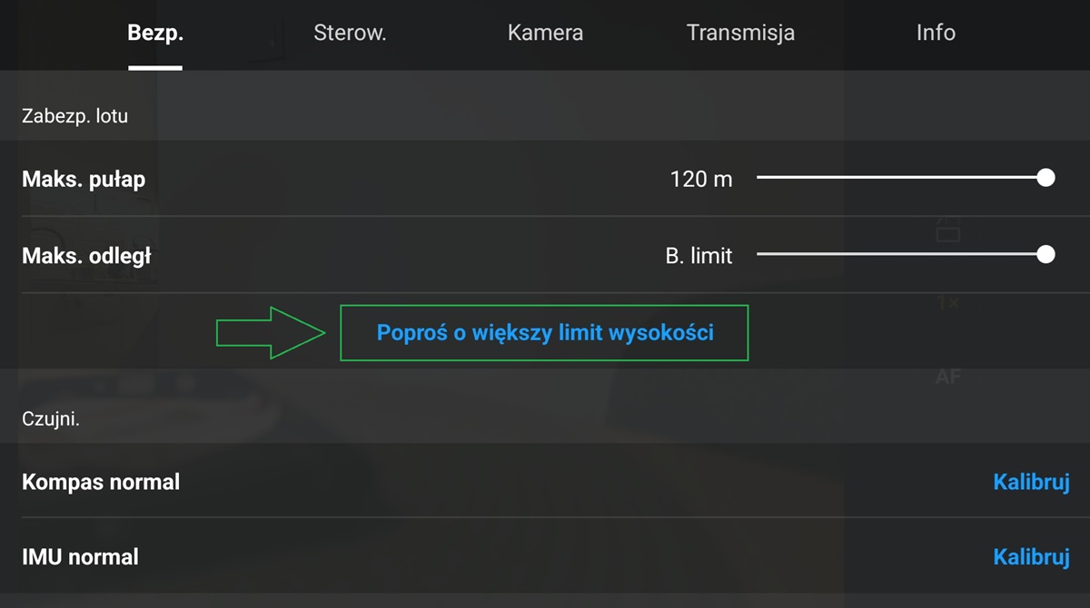Switch to the Sterow. tab

pyautogui.click(x=350, y=33)
